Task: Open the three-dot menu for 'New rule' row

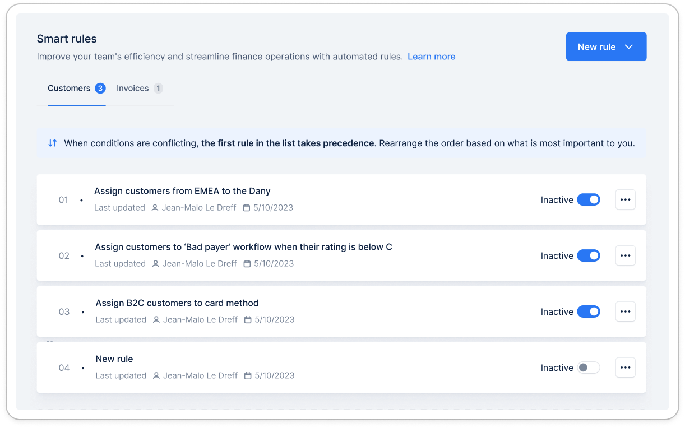Action: click(625, 367)
